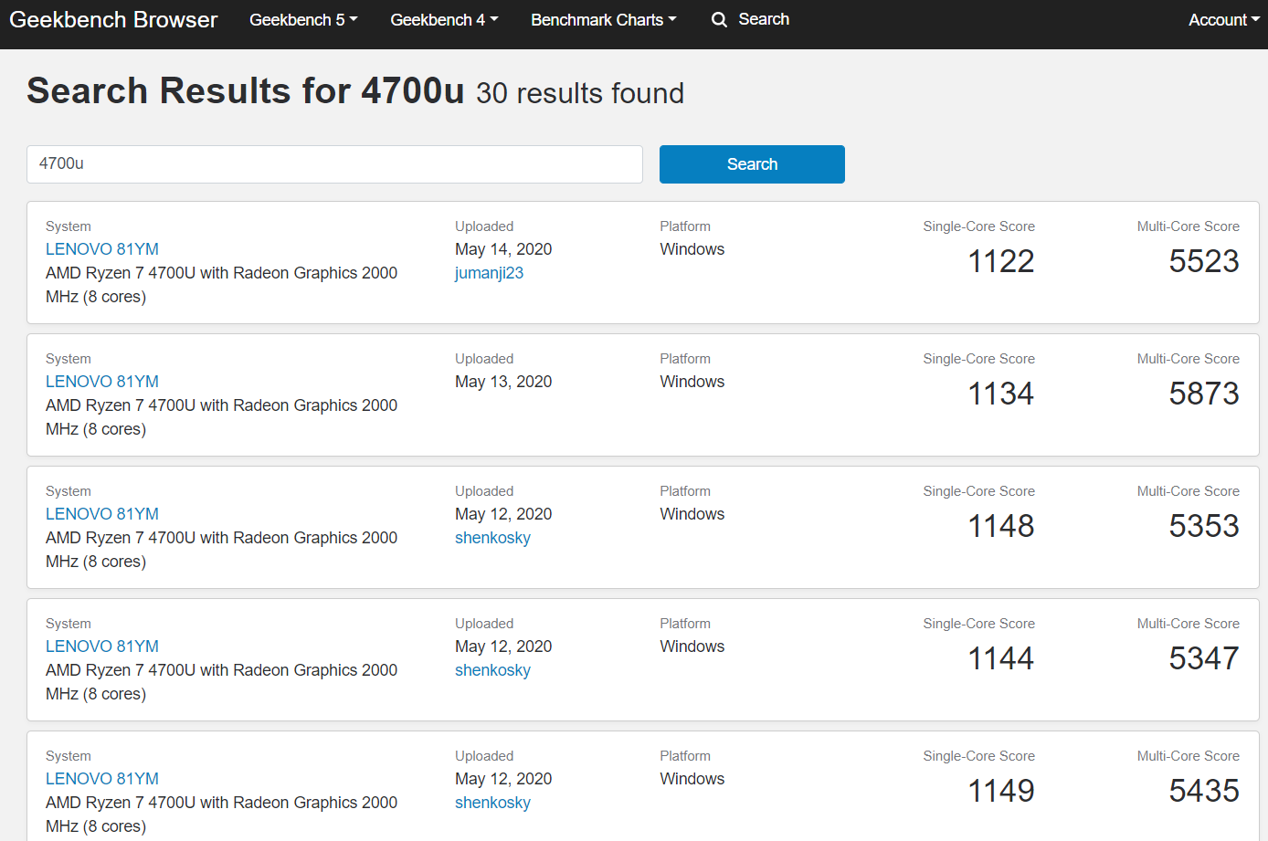
Task: Open LENOVO 81YM result scoring 1148
Action: tap(102, 514)
